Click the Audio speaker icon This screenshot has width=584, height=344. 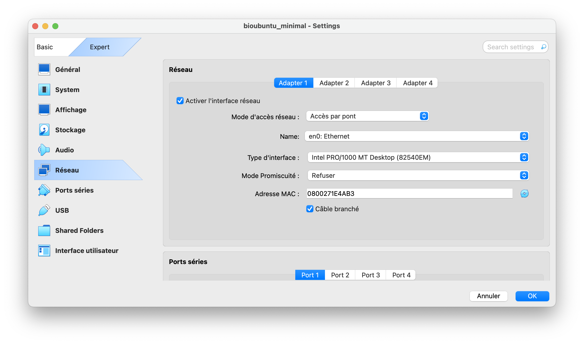pos(44,150)
